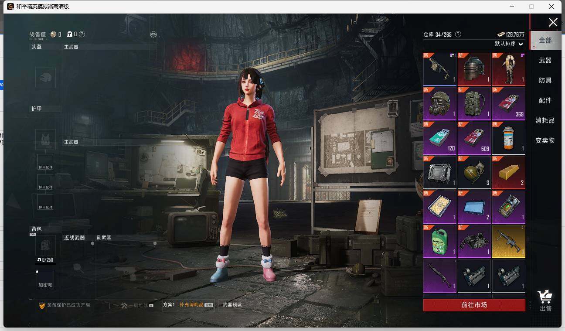The image size is (565, 331).
Task: Click the lock icon beside 战备值
Action: (69, 34)
